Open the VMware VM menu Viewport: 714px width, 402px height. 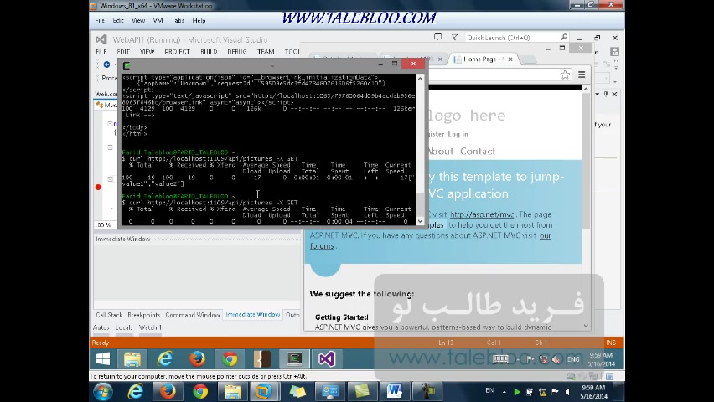pos(158,20)
